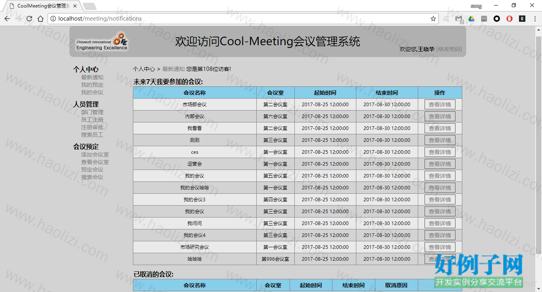
Task: Click the 未来7天我要参加的会议 heading
Action: [x=168, y=82]
